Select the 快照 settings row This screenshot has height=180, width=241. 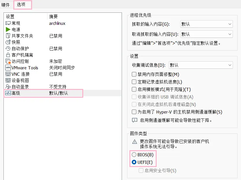tap(62, 42)
